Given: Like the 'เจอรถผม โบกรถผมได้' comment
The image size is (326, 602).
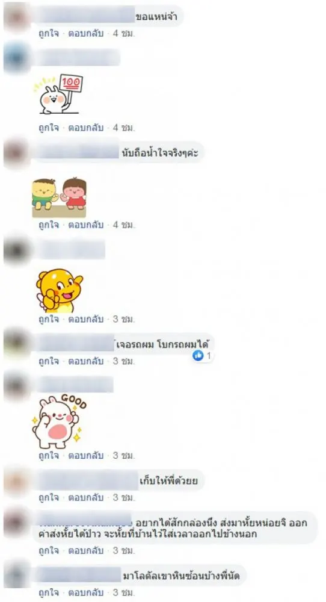Looking at the screenshot, I should pos(49,361).
